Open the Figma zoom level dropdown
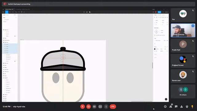Viewport: 197px width, 111px height. coord(166,12)
